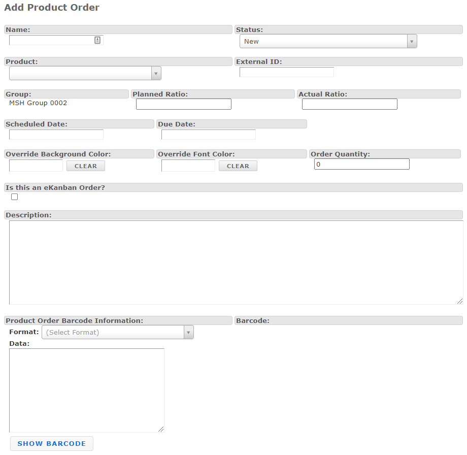467x455 pixels.
Task: Open the Override Background Color picker field
Action: pos(36,166)
